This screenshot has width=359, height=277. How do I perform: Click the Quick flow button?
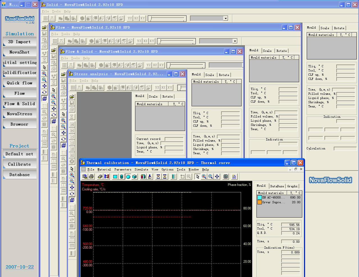[19, 83]
